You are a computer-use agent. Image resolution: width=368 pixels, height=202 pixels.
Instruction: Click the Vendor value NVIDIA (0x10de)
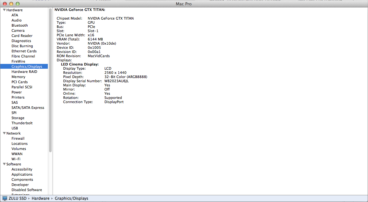(102, 43)
